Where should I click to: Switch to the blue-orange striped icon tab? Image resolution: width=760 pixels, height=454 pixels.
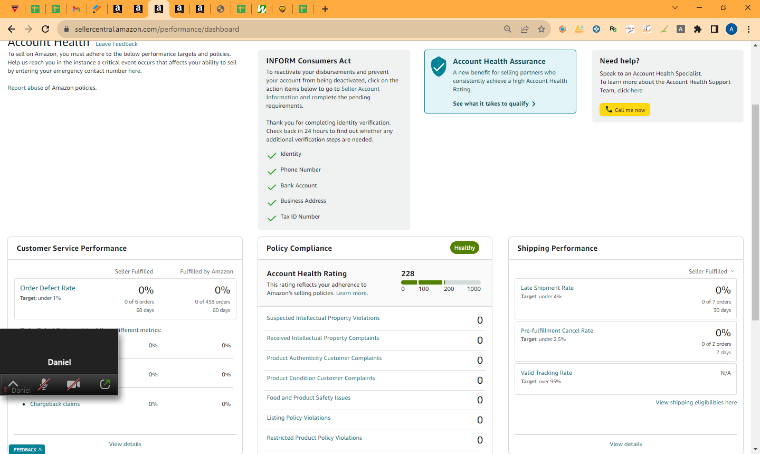(x=97, y=8)
